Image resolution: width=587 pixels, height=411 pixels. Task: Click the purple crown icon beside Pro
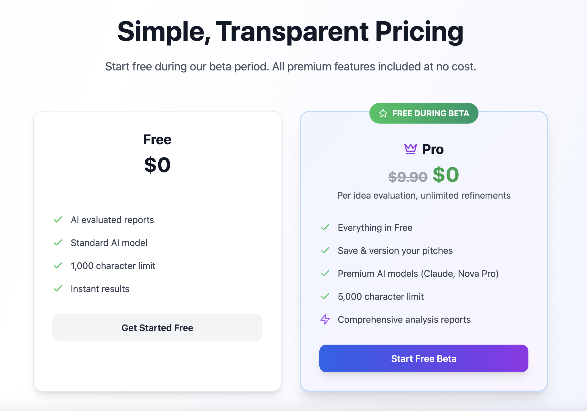[410, 149]
